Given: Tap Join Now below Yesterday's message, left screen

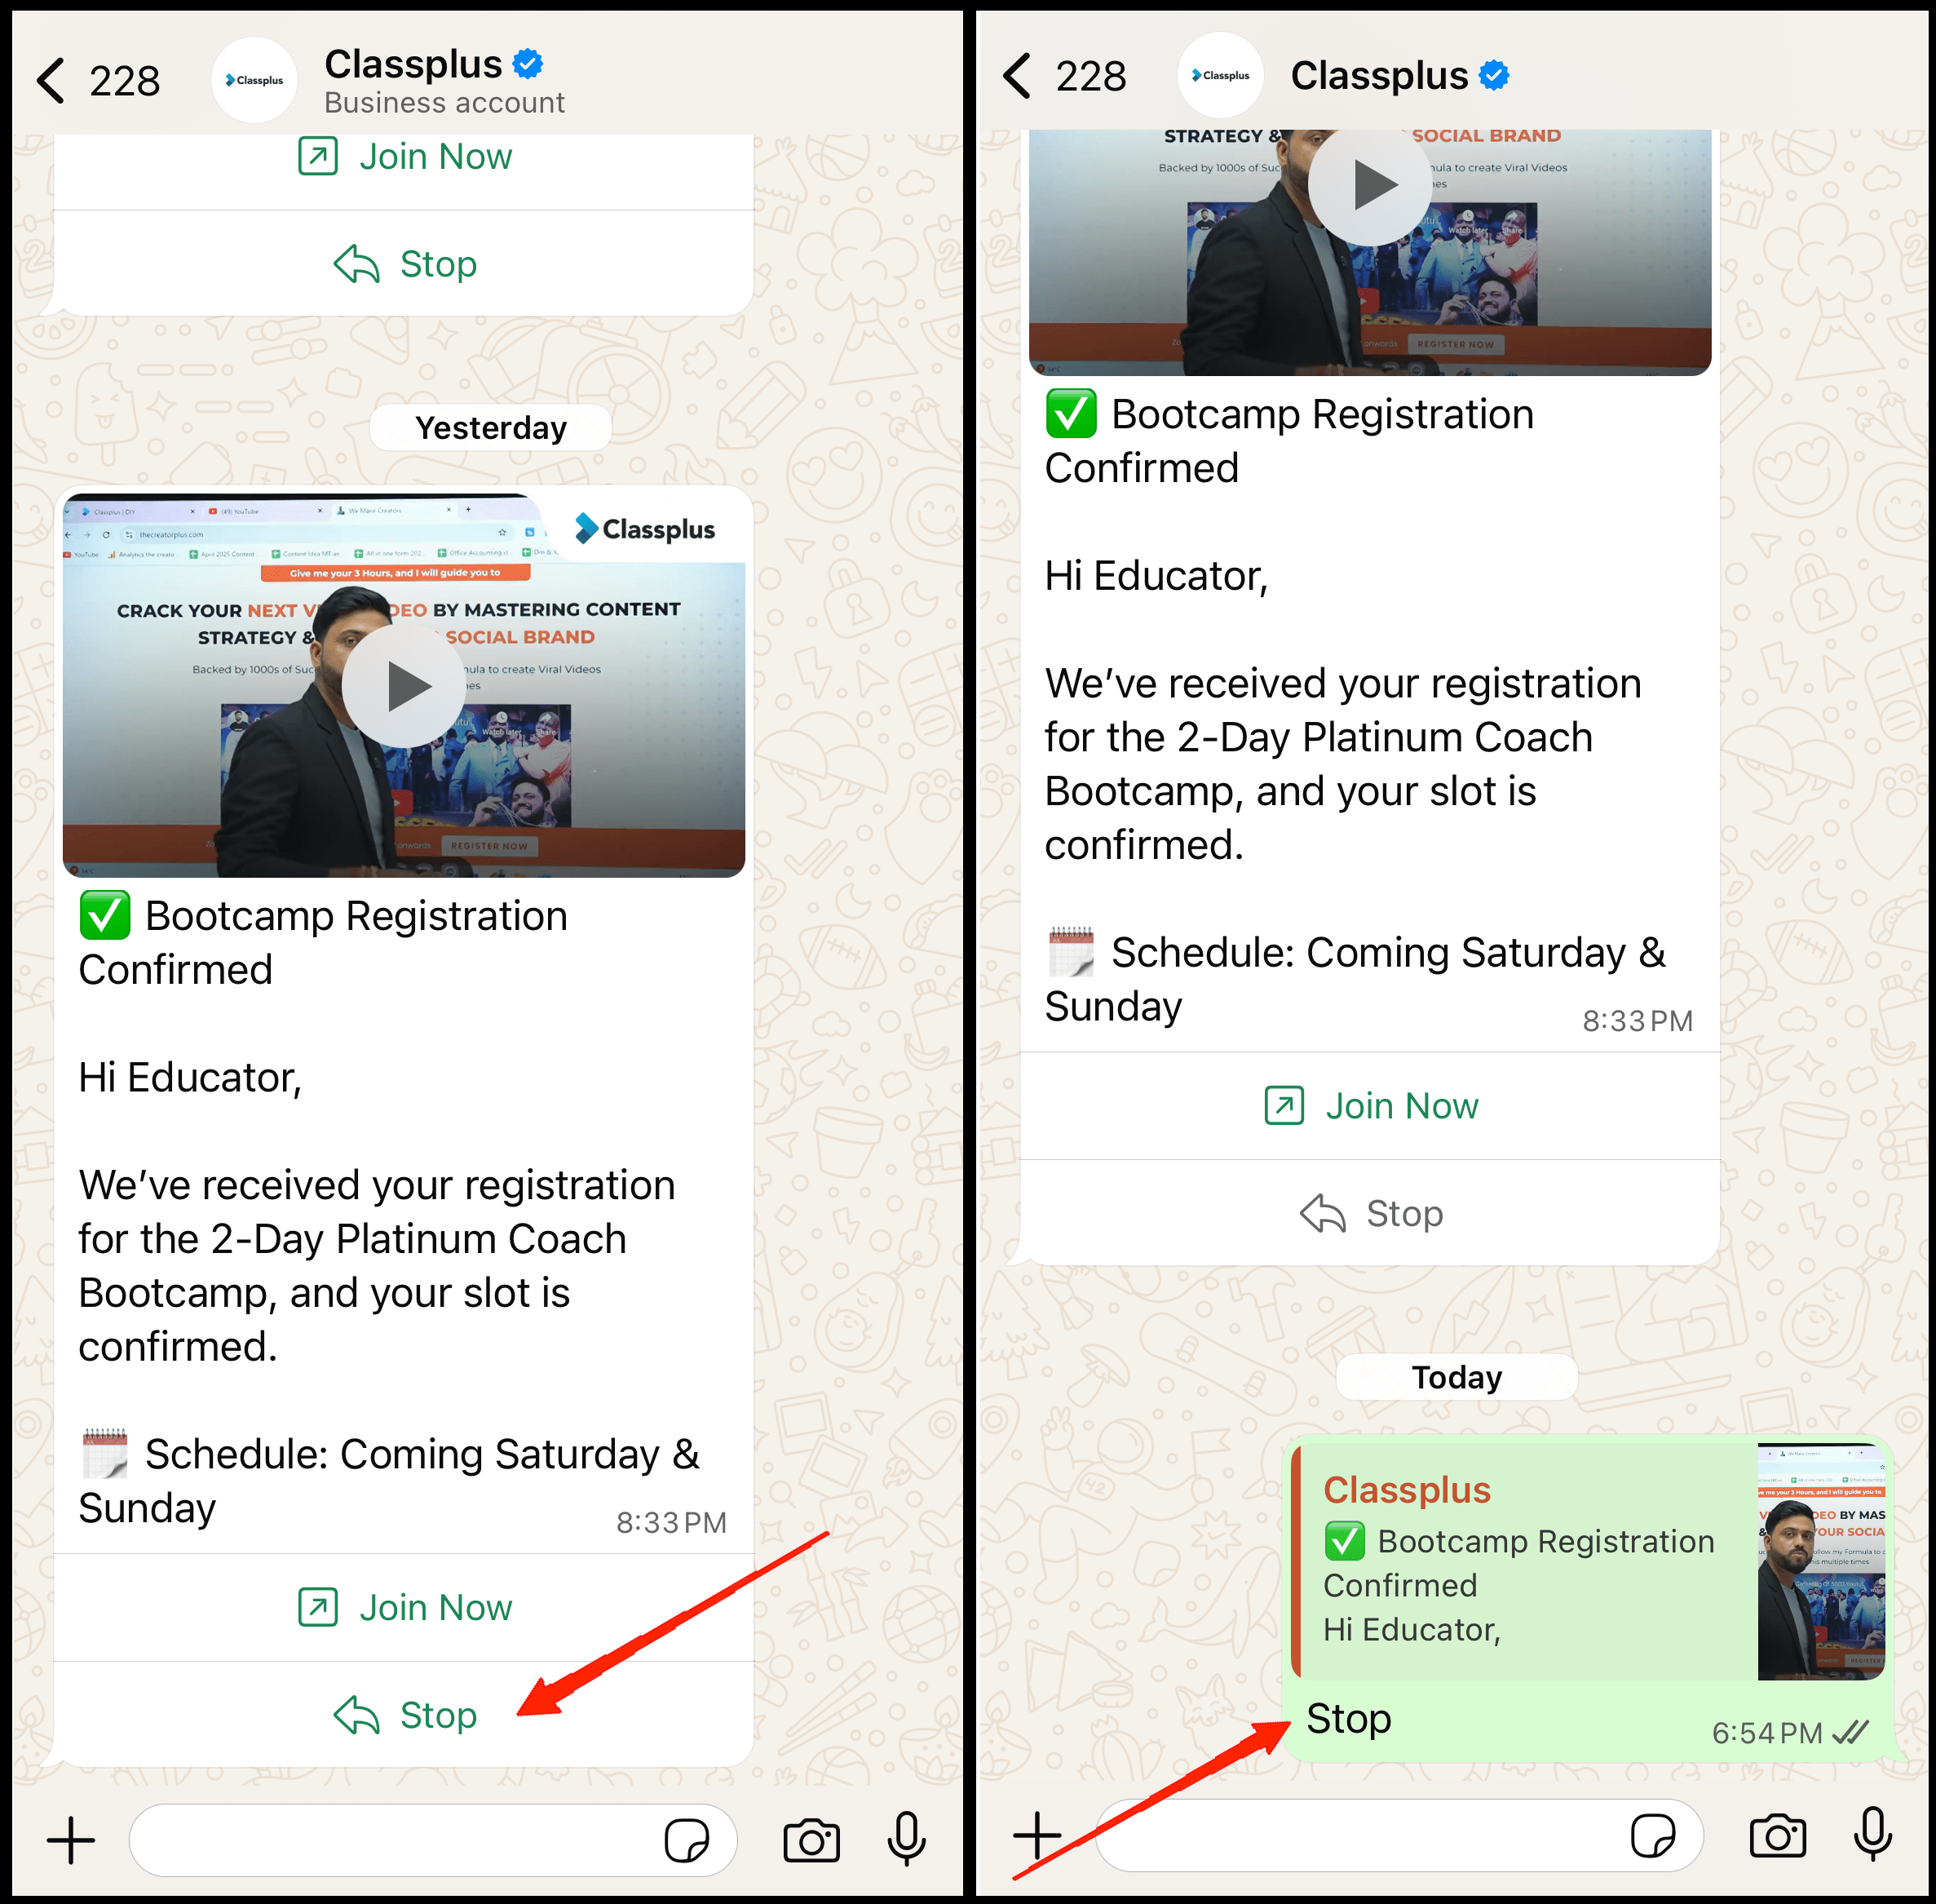Looking at the screenshot, I should [404, 1607].
